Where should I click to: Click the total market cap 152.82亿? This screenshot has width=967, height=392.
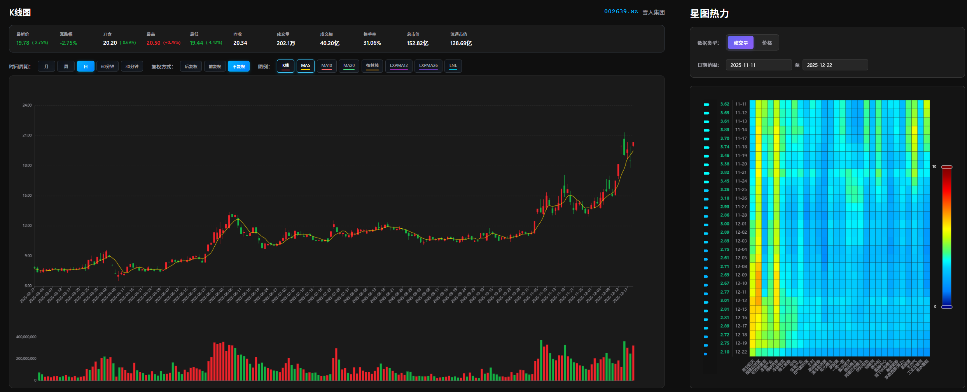pos(418,43)
